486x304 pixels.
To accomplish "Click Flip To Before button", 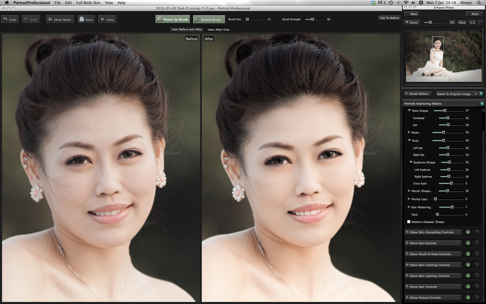I will [389, 18].
